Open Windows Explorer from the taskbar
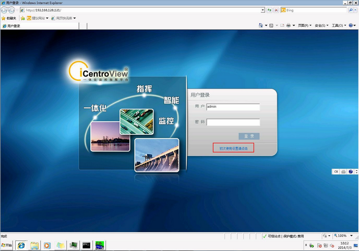Screen dimensions: 359x251 pos(34,245)
